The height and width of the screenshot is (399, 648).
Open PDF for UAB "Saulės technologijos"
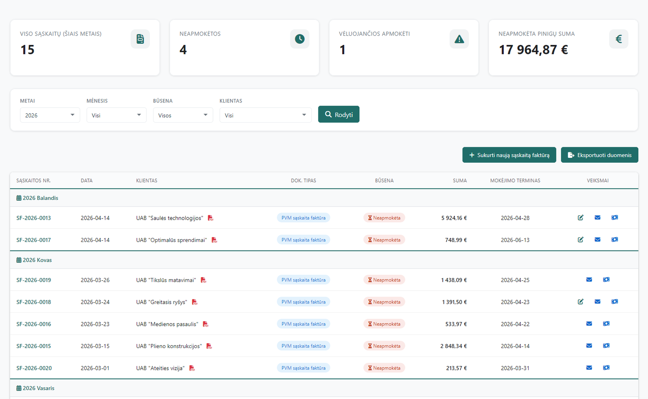click(x=211, y=218)
